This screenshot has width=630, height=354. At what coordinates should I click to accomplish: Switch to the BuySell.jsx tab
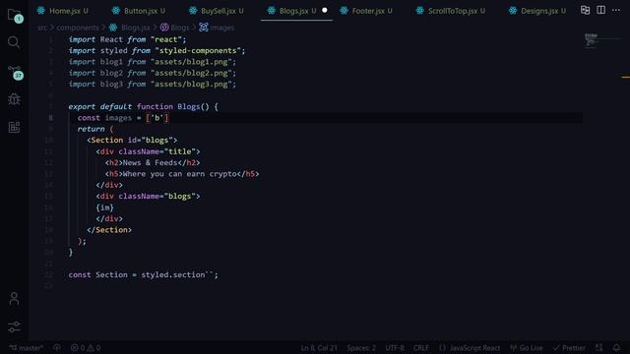(x=217, y=11)
